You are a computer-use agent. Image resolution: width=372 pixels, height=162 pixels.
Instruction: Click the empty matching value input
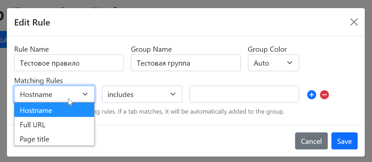[244, 94]
